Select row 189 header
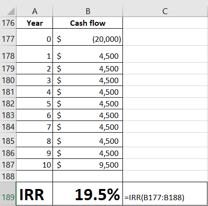 point(8,194)
